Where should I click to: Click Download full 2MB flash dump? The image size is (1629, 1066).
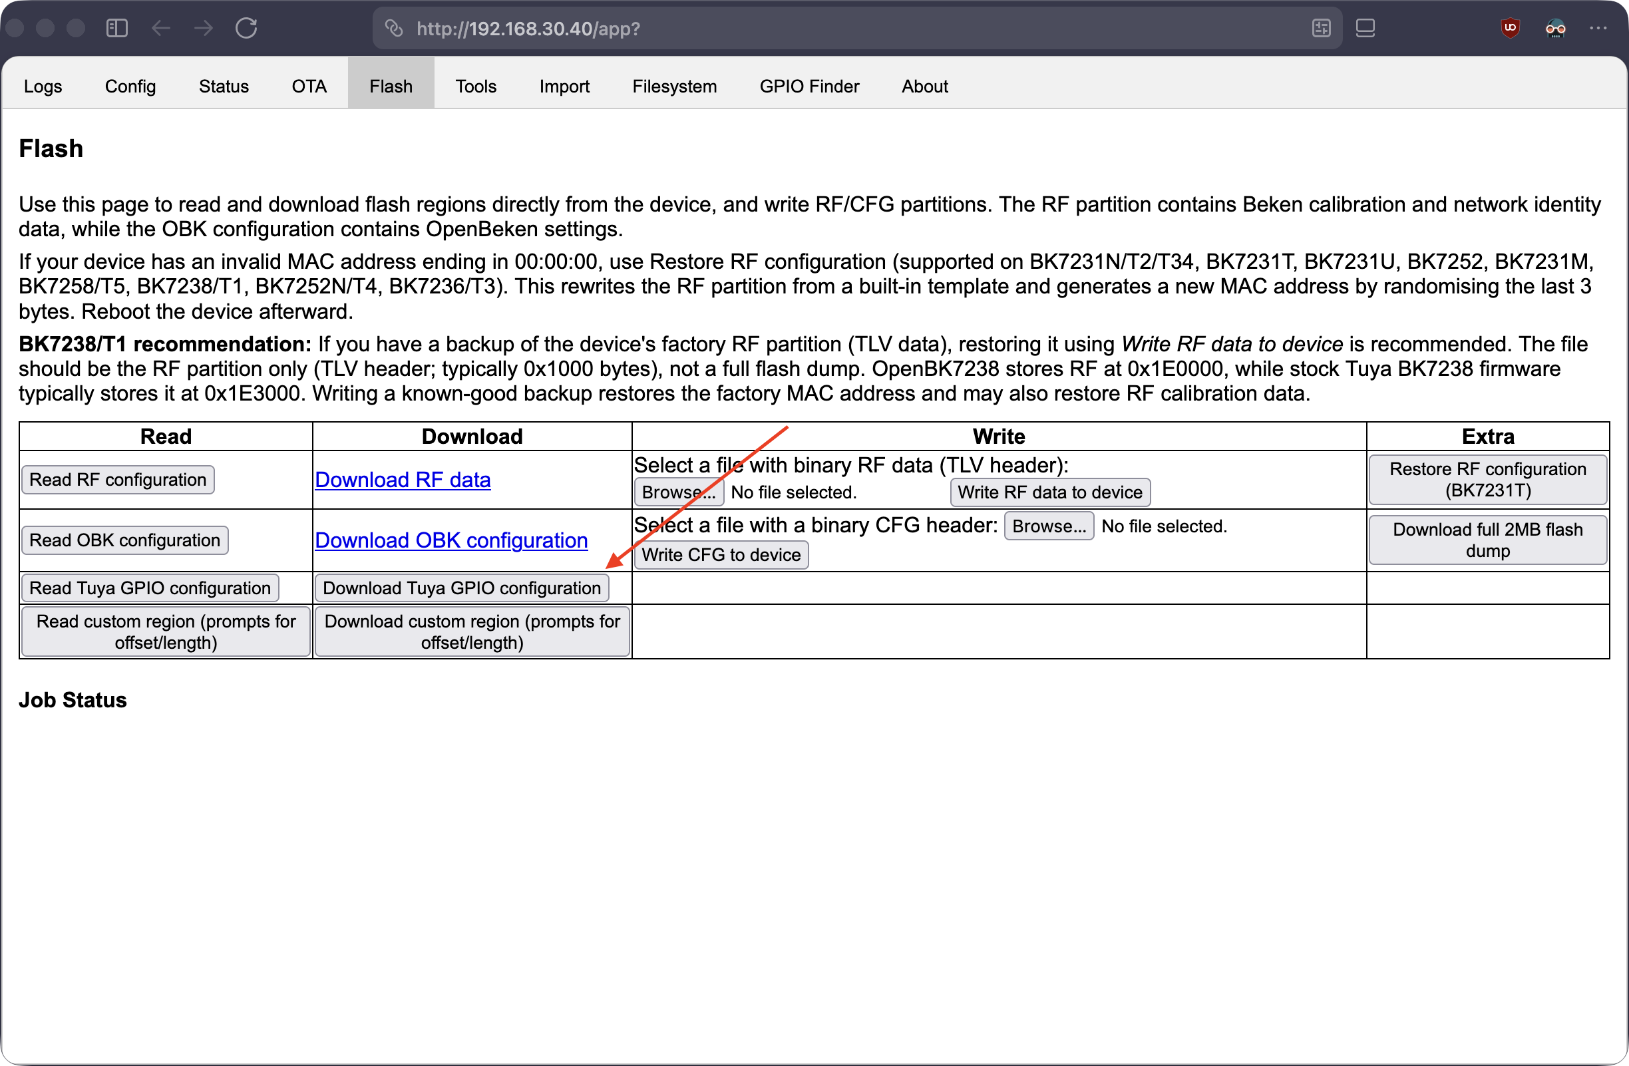[1487, 540]
